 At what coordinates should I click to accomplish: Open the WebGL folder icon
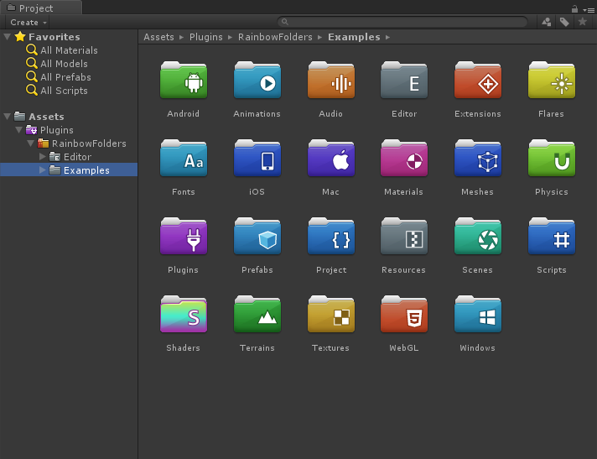pos(404,315)
